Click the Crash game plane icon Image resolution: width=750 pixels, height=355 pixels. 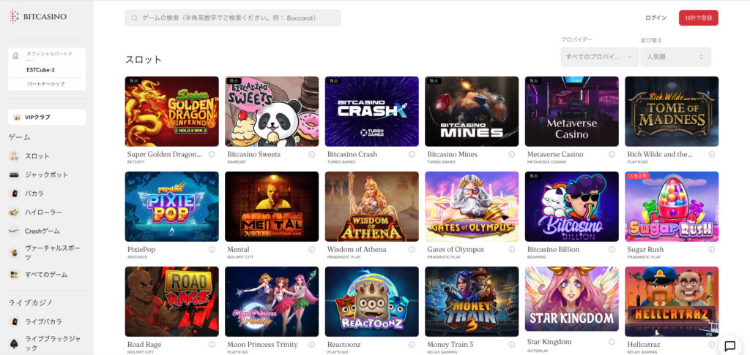15,231
